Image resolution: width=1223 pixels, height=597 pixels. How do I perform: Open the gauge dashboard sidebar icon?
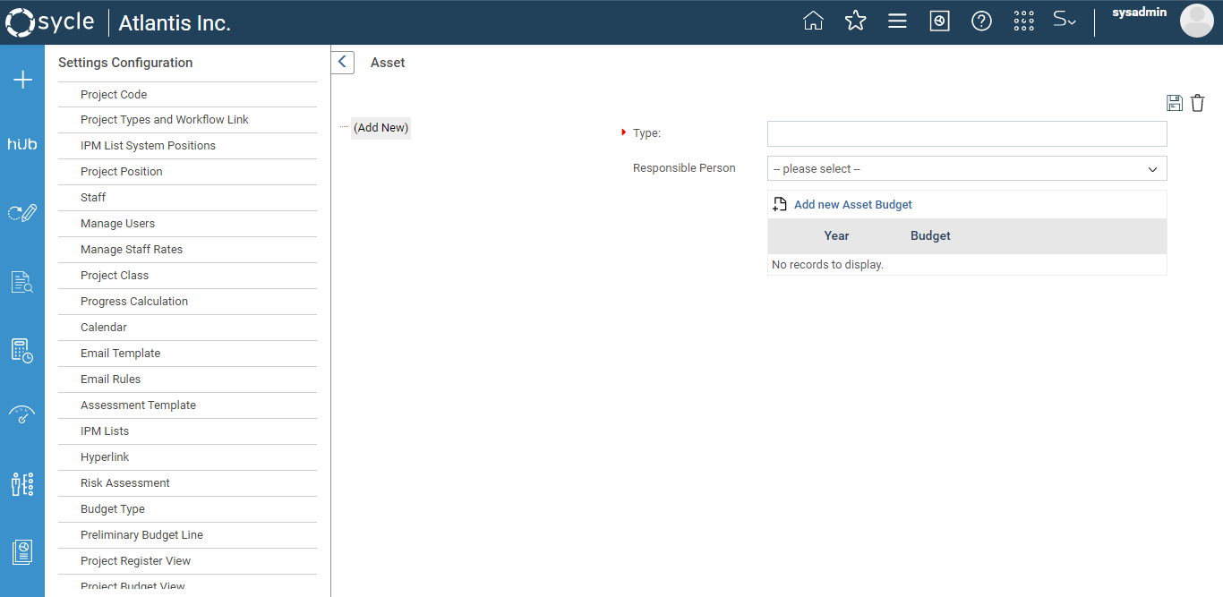point(22,415)
